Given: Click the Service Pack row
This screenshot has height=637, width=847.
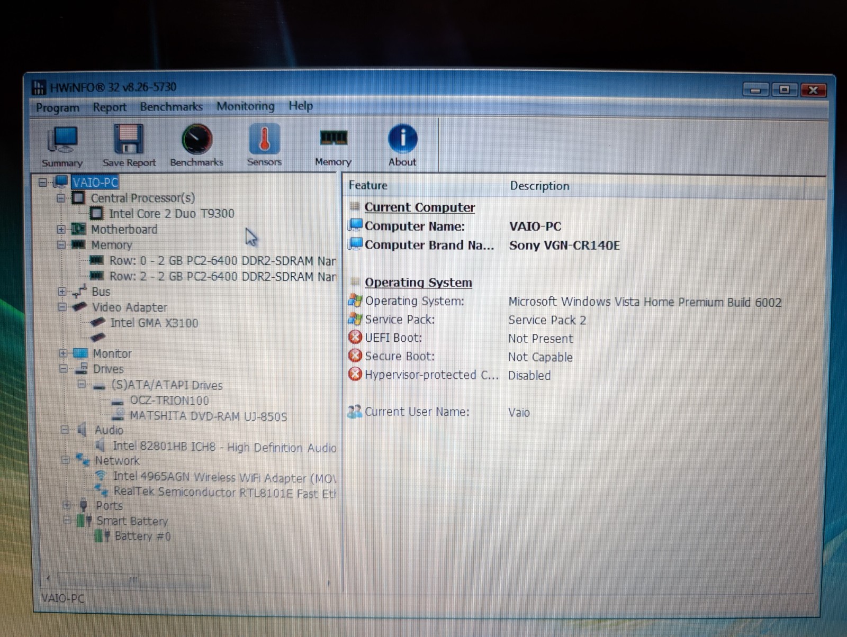Looking at the screenshot, I should point(467,320).
